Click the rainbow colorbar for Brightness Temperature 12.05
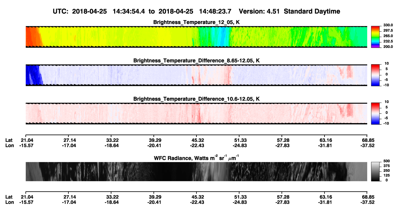This screenshot has width=408, height=209. [x=376, y=37]
